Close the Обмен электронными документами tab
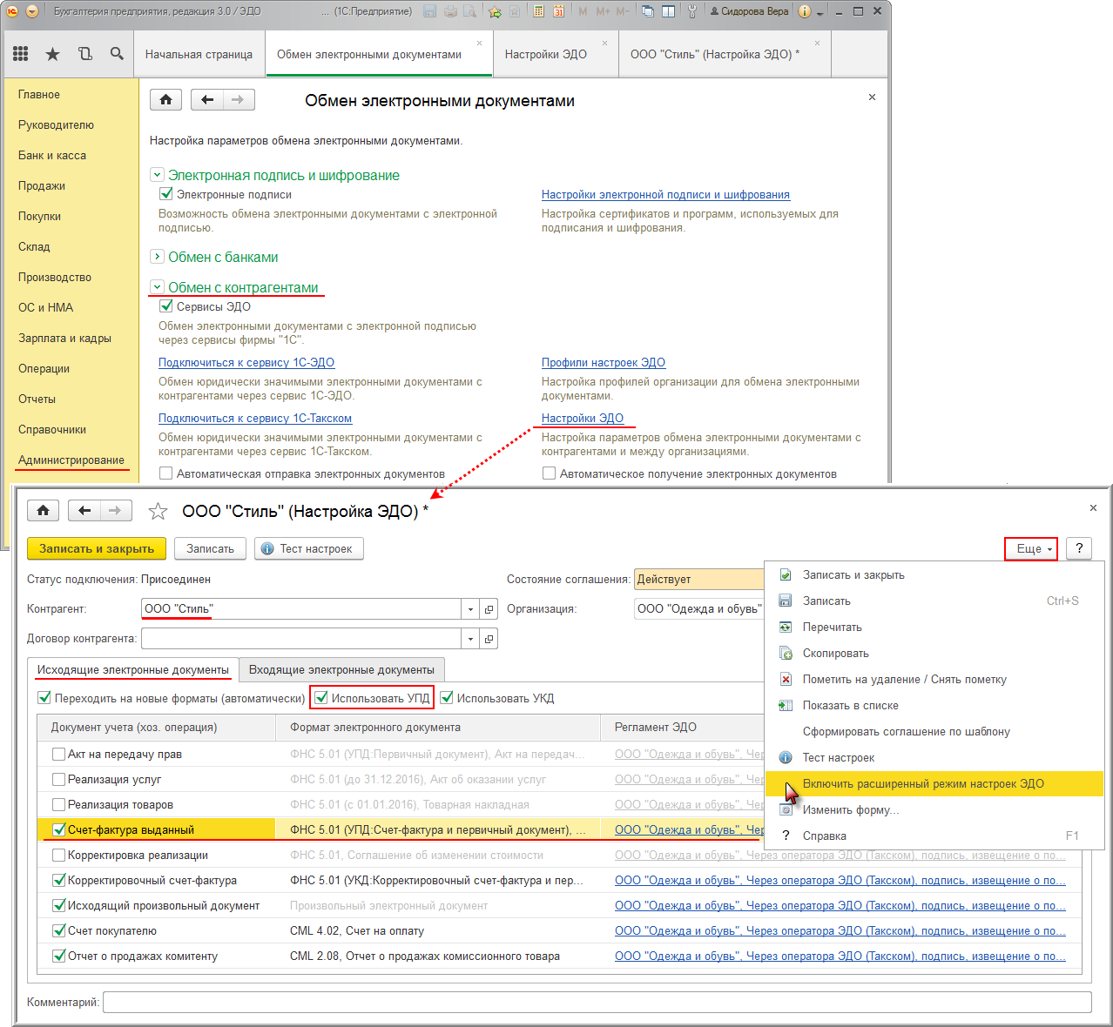This screenshot has width=1113, height=1027. [x=480, y=43]
